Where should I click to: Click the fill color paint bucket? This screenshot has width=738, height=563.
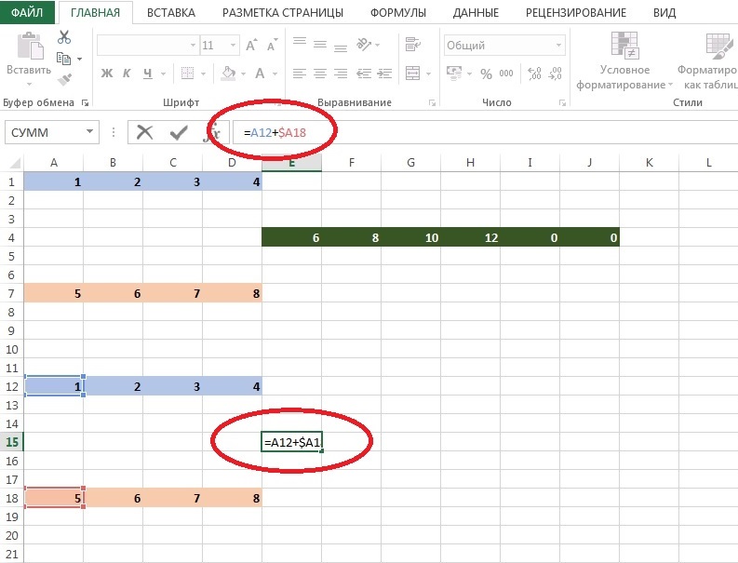click(x=228, y=74)
